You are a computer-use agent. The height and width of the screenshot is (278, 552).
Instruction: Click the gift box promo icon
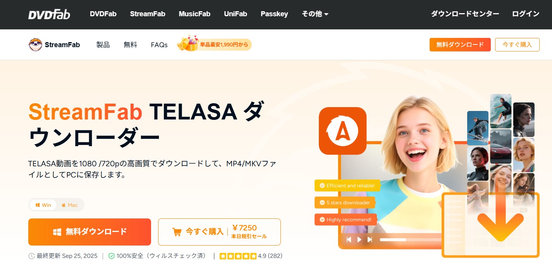[x=187, y=43]
